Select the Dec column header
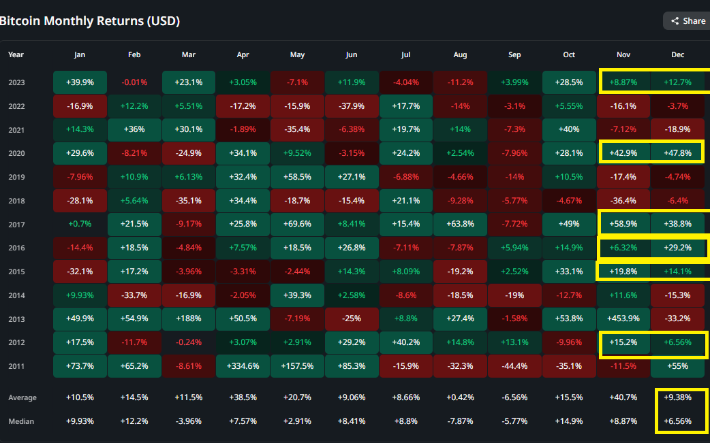Screen dimensions: 710x443 pos(677,54)
